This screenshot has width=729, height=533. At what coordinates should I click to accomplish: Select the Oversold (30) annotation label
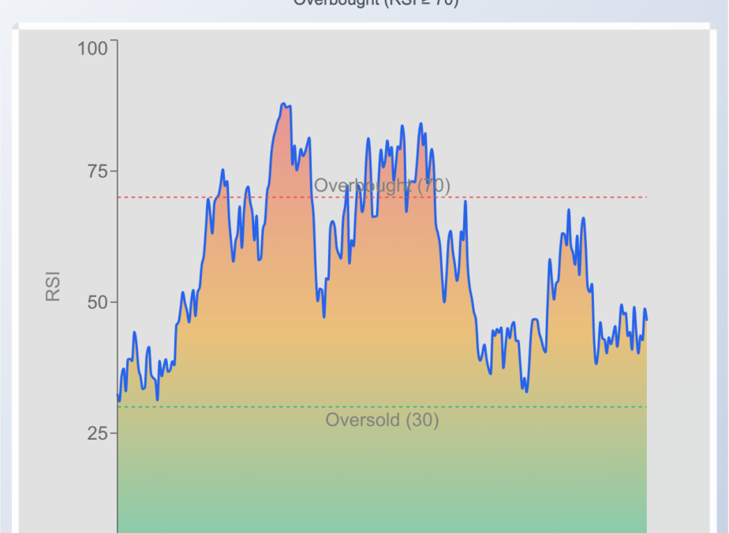[382, 420]
